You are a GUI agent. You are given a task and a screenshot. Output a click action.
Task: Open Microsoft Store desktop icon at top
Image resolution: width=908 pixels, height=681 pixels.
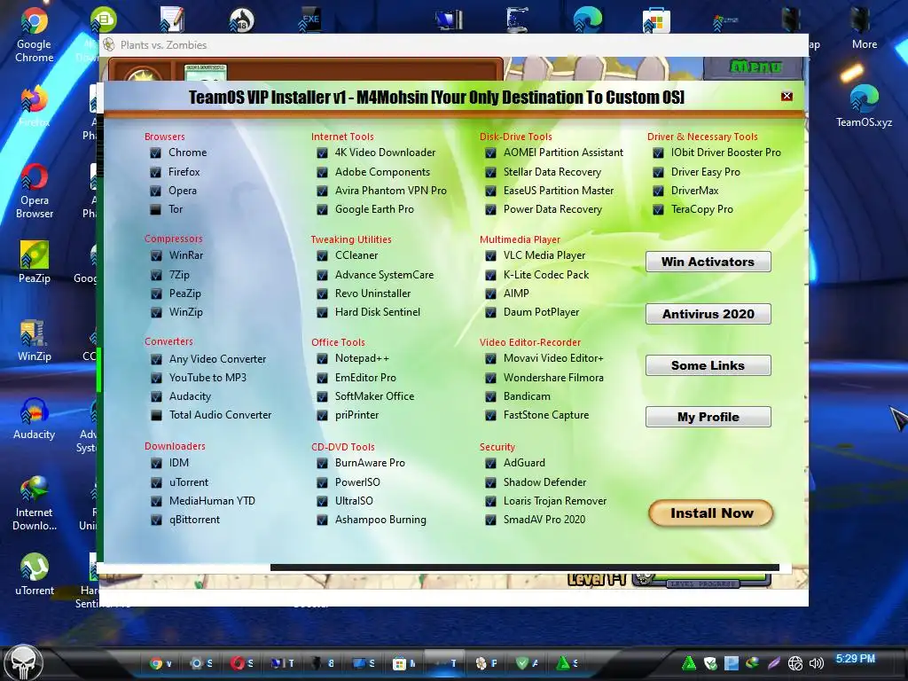[x=656, y=20]
